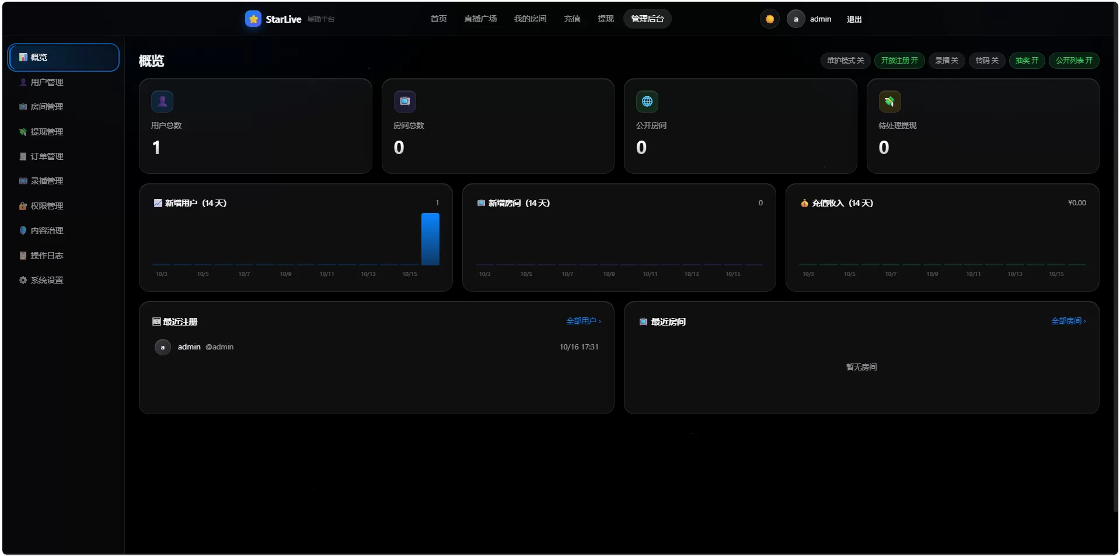Click the room total TV icon
Viewport: 1120px width, 556px height.
(404, 102)
